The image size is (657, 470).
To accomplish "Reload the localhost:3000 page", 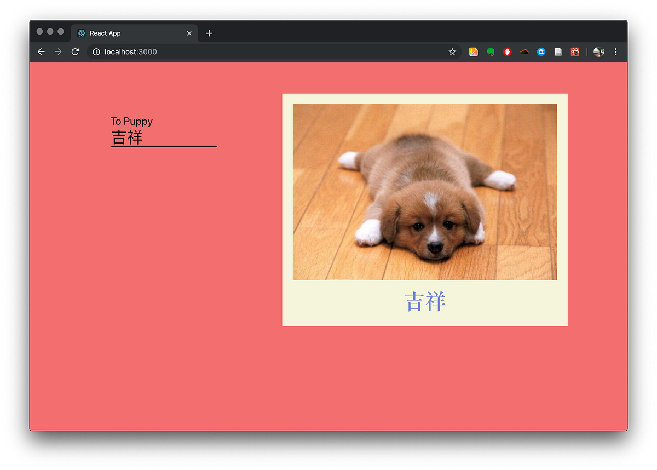I will point(75,51).
